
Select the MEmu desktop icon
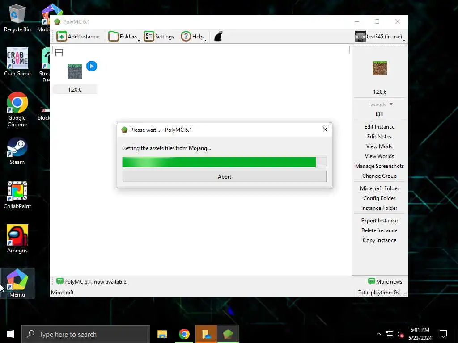(x=17, y=283)
